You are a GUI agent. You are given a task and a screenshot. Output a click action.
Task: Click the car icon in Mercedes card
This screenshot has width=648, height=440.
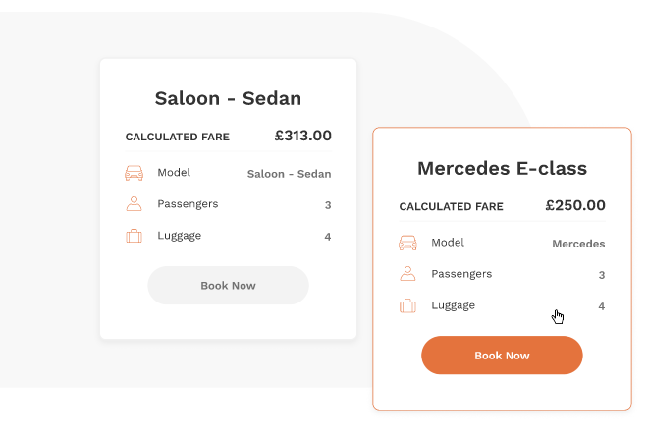point(407,244)
